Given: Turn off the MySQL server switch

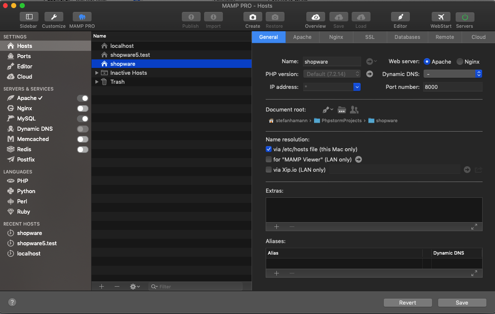Looking at the screenshot, I should click(x=83, y=119).
